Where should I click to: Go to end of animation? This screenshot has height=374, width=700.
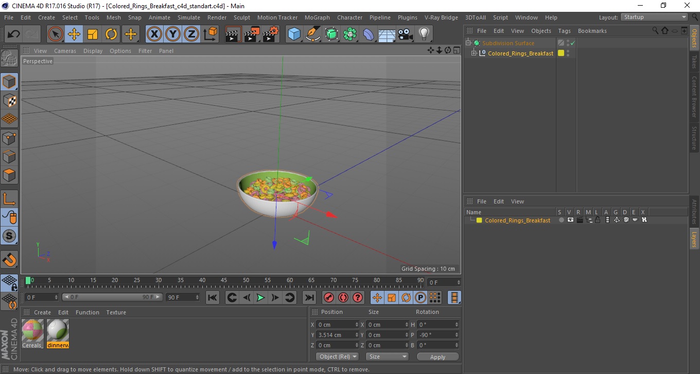[309, 297]
